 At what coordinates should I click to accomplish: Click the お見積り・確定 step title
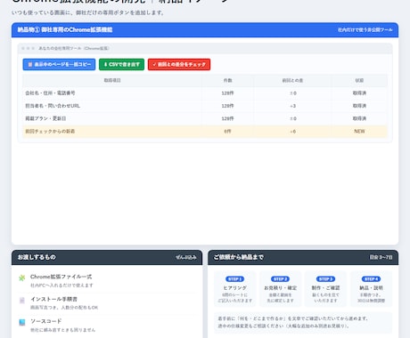280,288
